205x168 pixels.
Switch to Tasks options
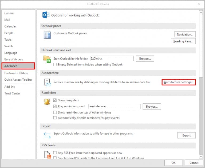pyautogui.click(x=18, y=40)
